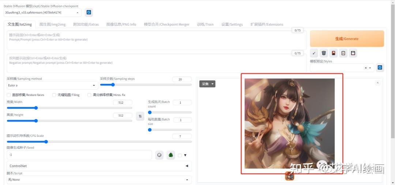395x185 pixels.
Task: Swap width and height values
Action: tap(140, 116)
